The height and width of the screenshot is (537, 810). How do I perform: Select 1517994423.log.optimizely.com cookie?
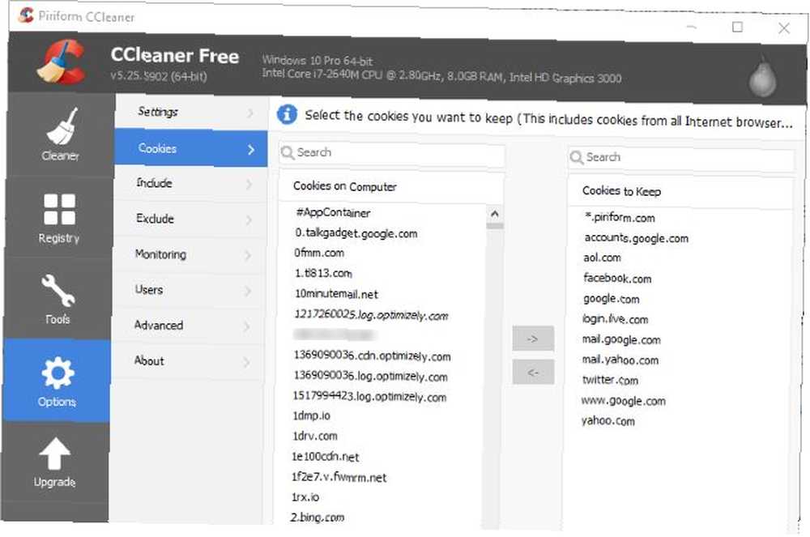(369, 397)
